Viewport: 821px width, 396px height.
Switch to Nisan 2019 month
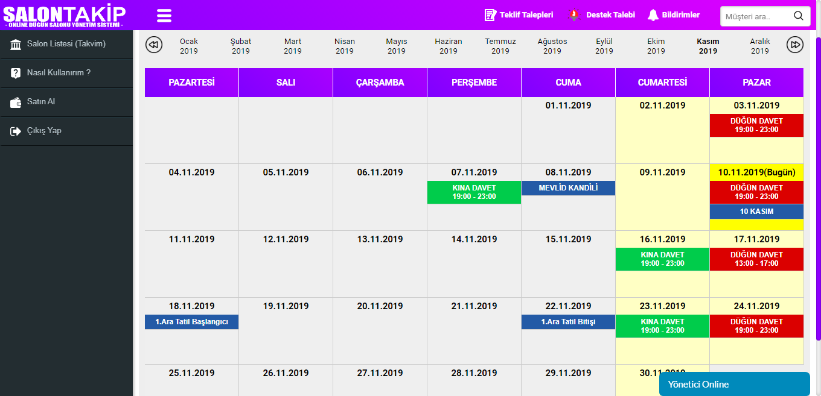pyautogui.click(x=345, y=46)
